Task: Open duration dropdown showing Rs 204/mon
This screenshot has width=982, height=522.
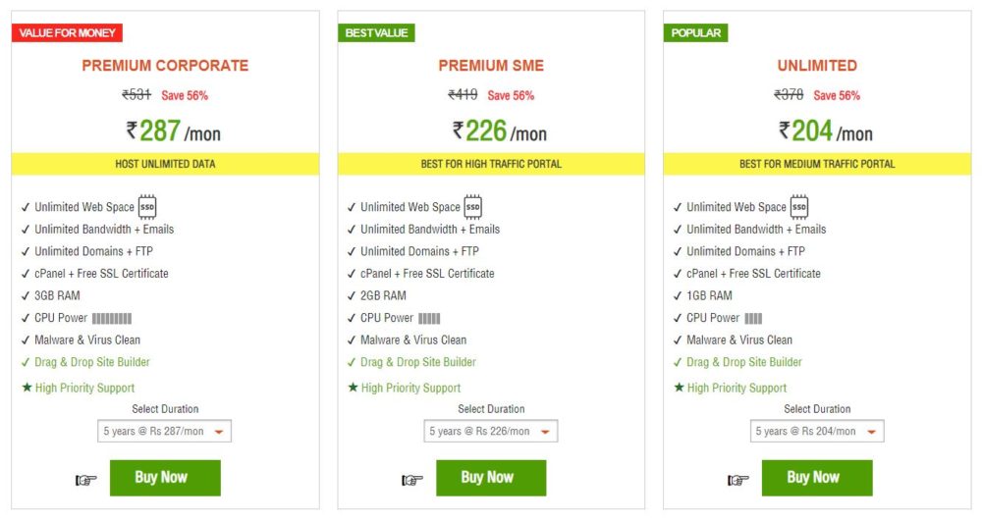Action: click(x=817, y=431)
